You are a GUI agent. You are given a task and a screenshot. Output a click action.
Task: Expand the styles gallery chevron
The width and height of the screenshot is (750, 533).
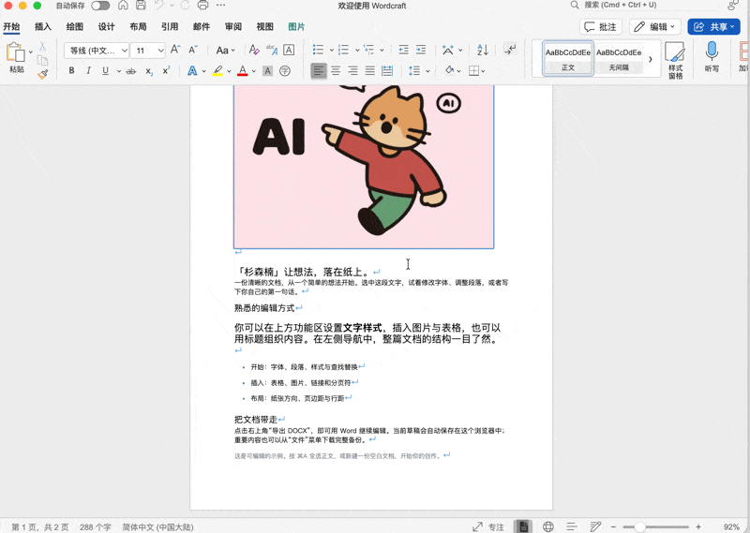pos(651,59)
